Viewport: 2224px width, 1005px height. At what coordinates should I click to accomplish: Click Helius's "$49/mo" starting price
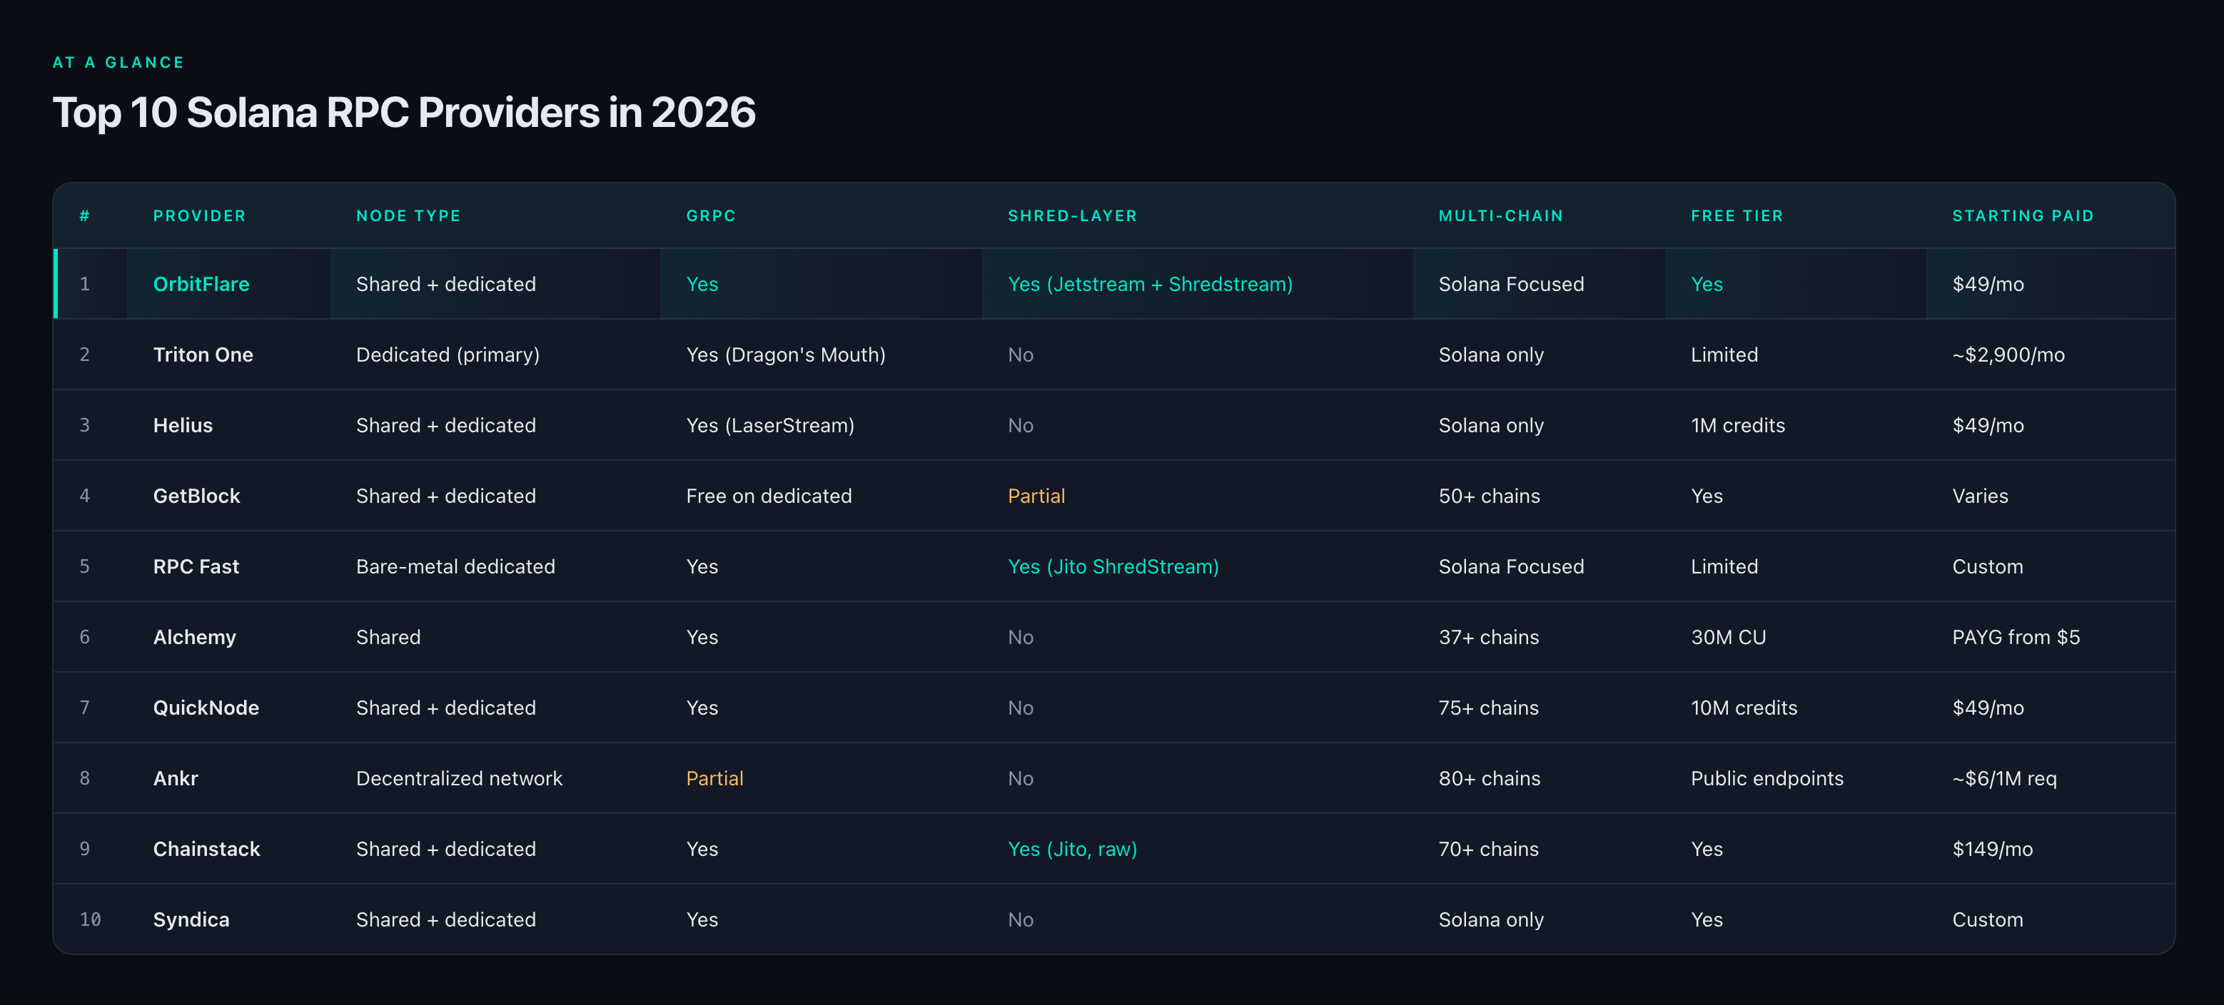tap(1988, 425)
